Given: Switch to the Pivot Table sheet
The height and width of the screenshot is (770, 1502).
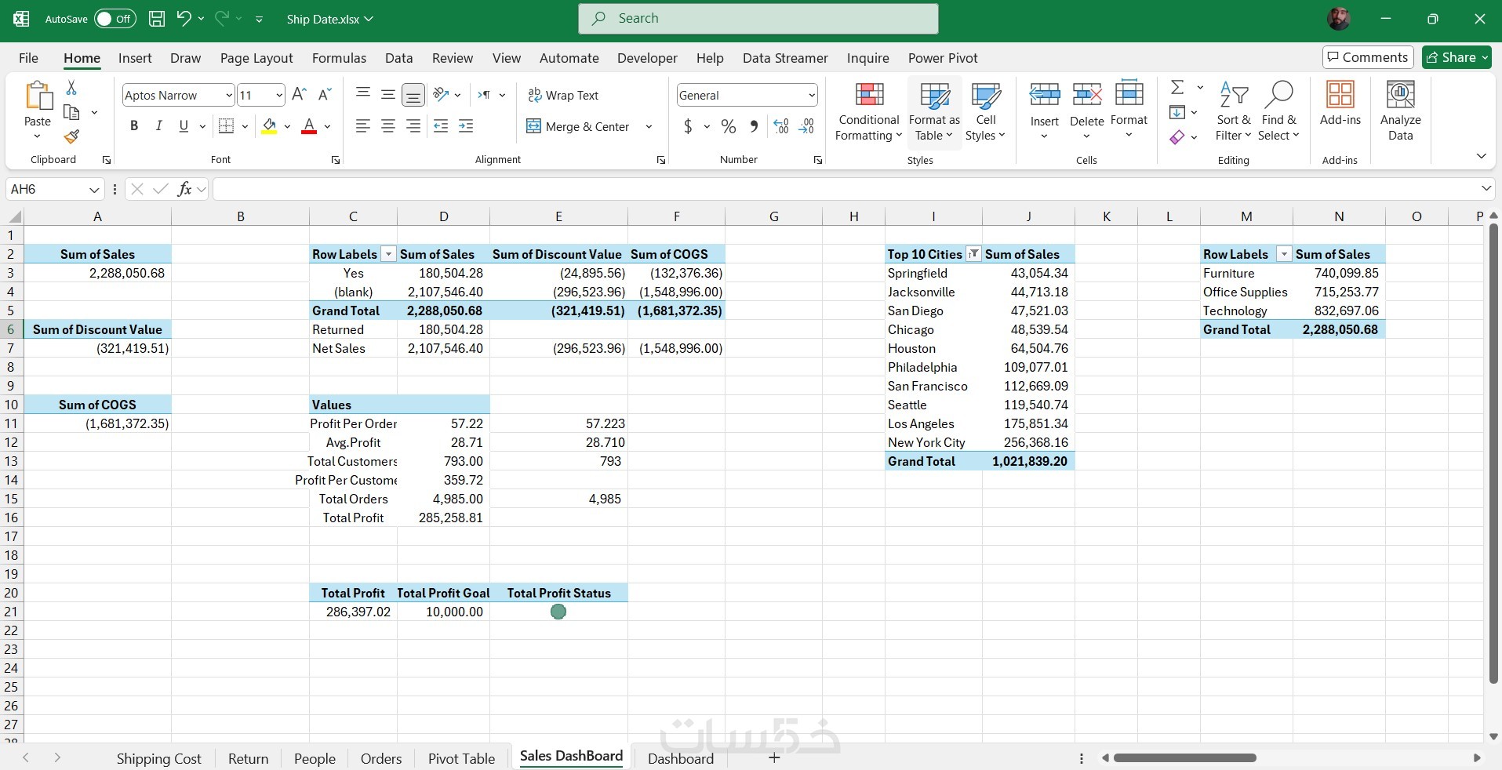Looking at the screenshot, I should click(x=461, y=758).
